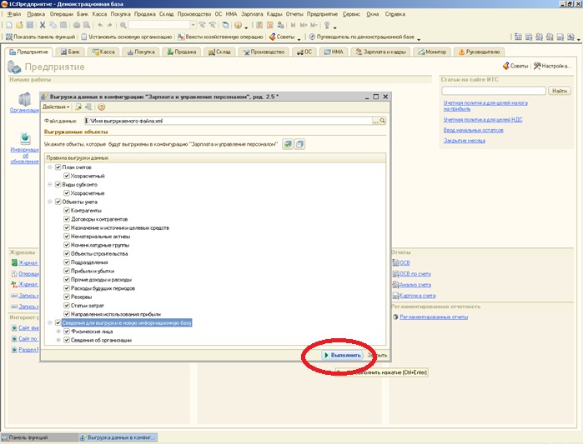Click the Найти button
The image size is (583, 444).
(560, 91)
